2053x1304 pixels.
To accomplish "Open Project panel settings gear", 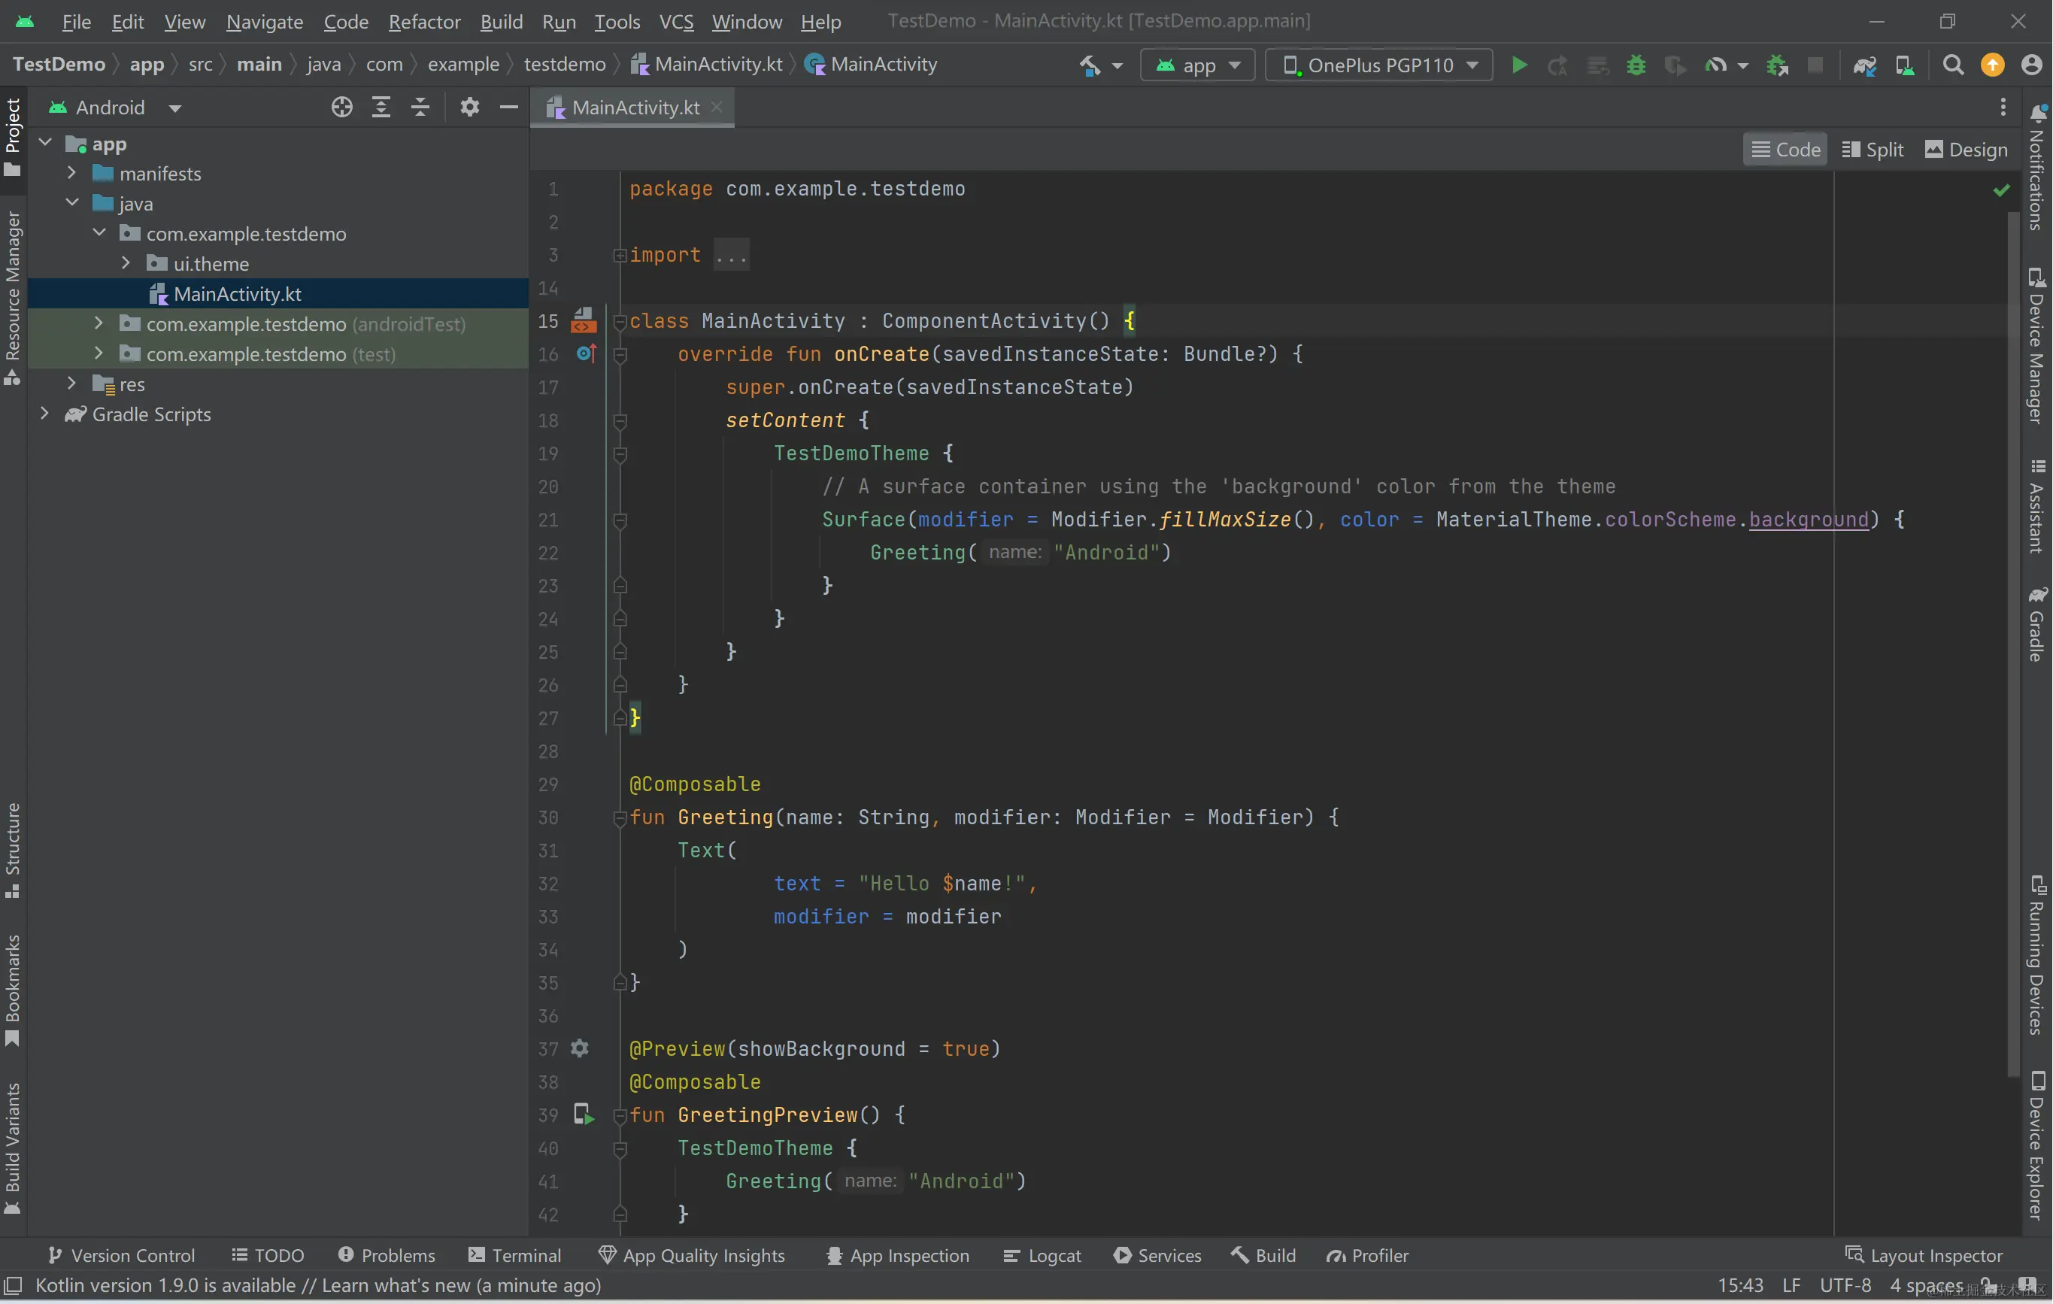I will [x=470, y=108].
